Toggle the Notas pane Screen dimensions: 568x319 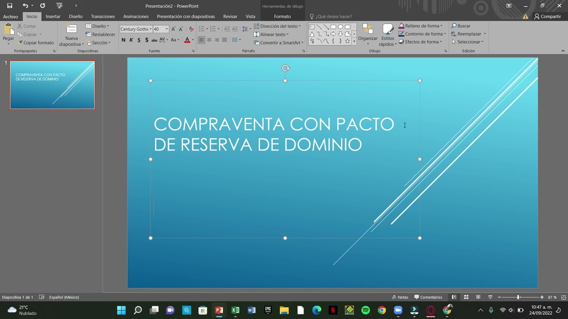pyautogui.click(x=400, y=297)
